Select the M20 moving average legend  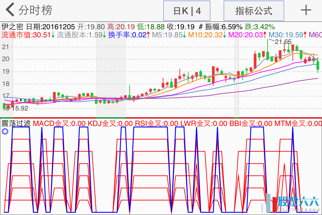click(245, 35)
